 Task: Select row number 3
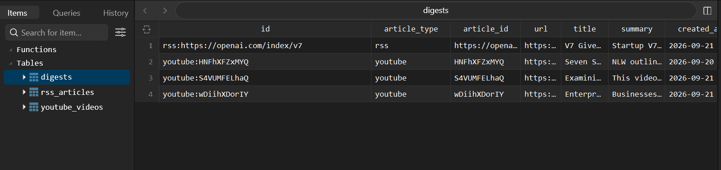point(151,78)
